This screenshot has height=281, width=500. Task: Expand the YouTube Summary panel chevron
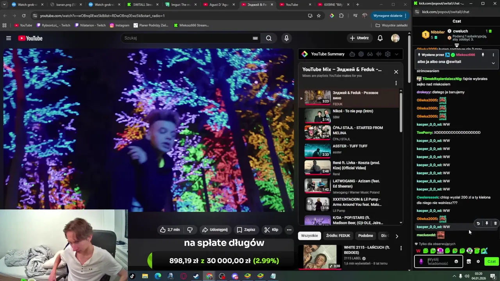click(x=397, y=54)
